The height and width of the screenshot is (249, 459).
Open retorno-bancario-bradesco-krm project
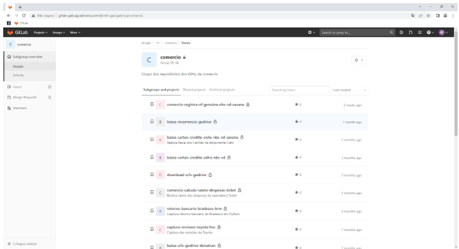click(194, 209)
